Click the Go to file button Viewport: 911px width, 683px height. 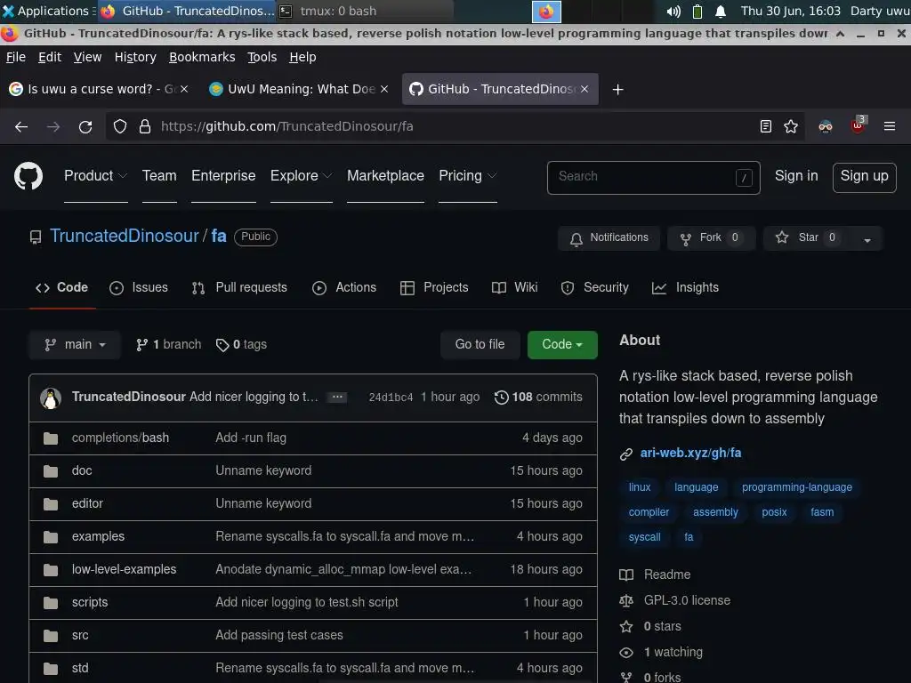480,345
